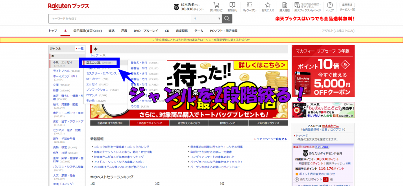Click the medal icon beside あなたはダイヤモンド会員
The image size is (403, 186).
[x=305, y=153]
